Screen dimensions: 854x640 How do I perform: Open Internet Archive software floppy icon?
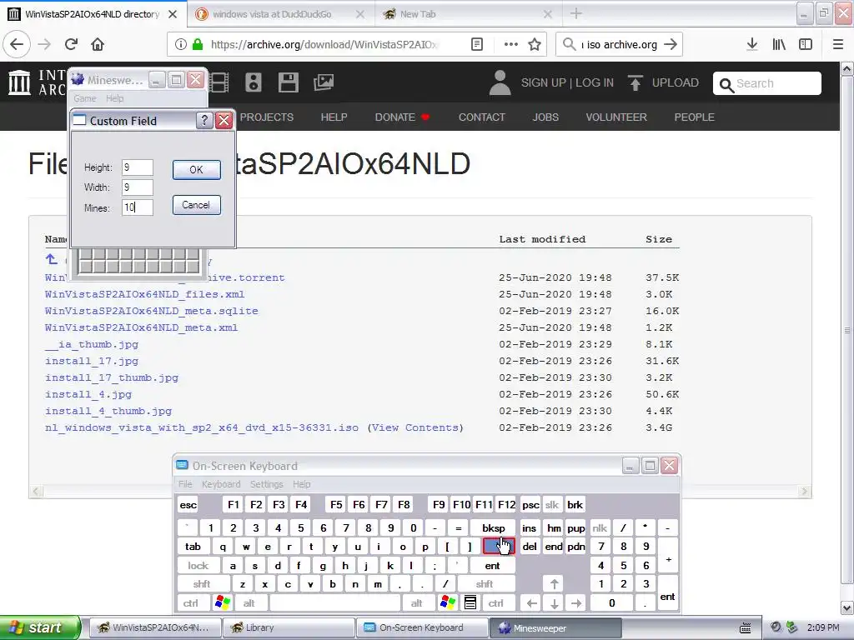(x=288, y=82)
